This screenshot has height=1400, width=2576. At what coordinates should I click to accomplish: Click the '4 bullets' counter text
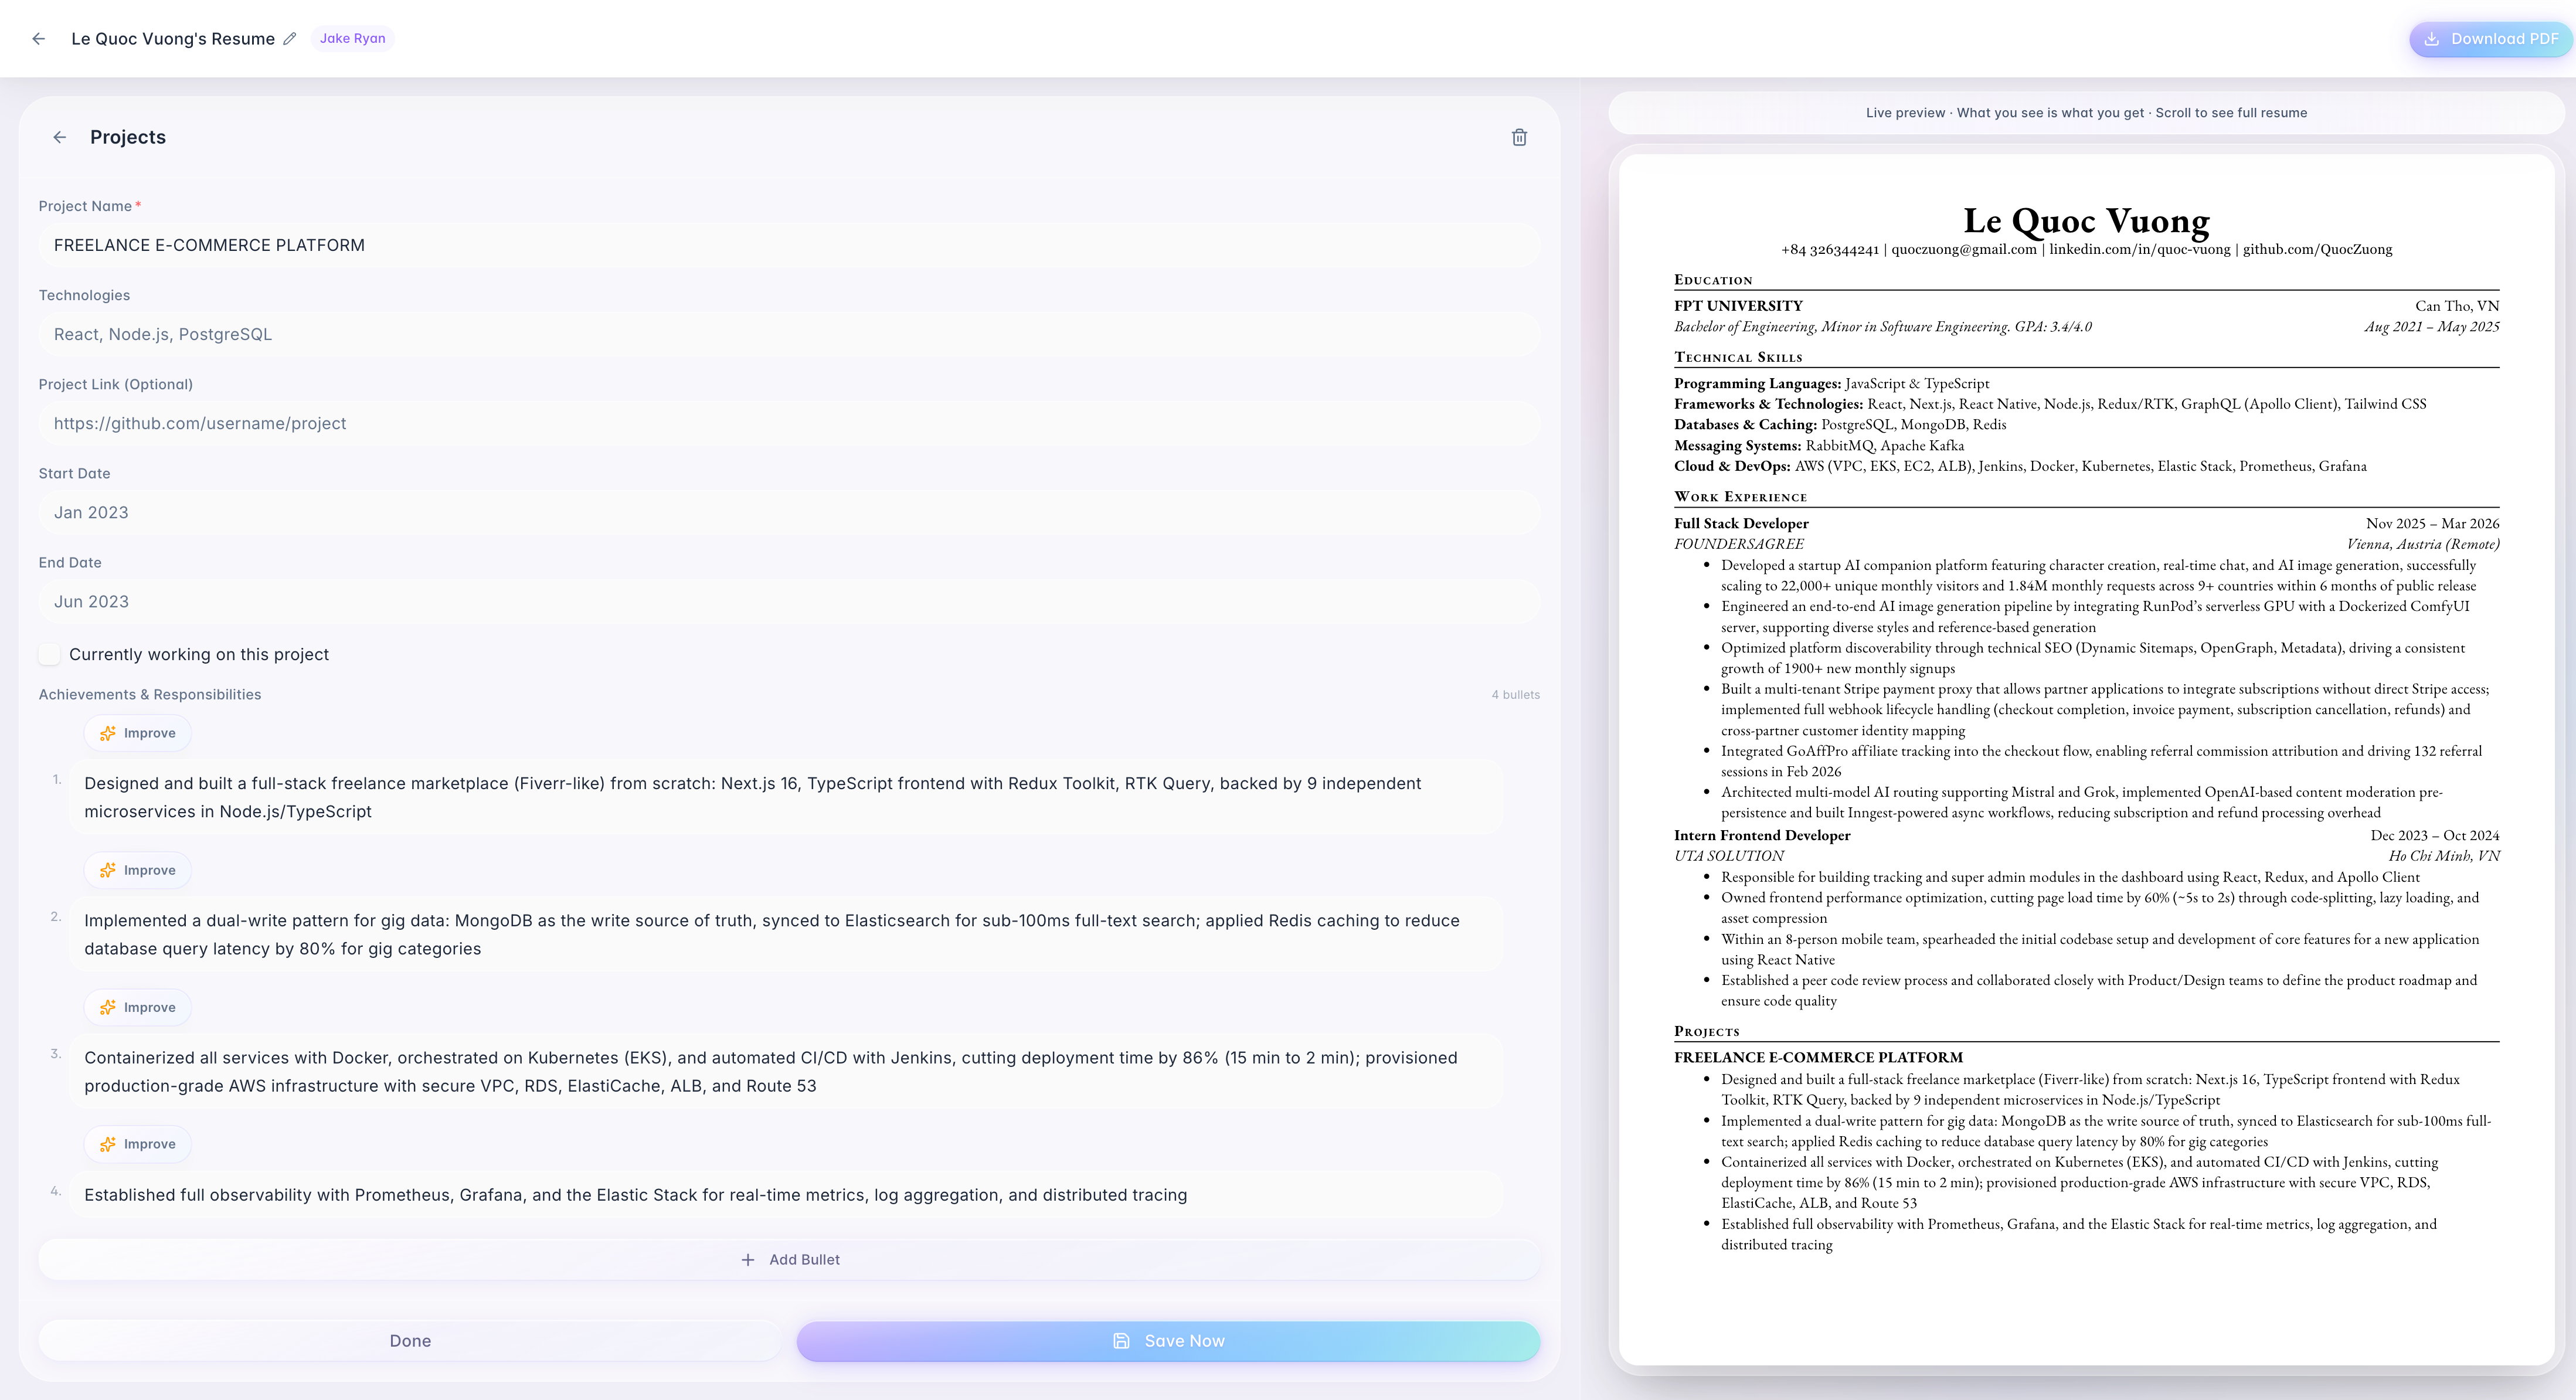pyautogui.click(x=1515, y=694)
